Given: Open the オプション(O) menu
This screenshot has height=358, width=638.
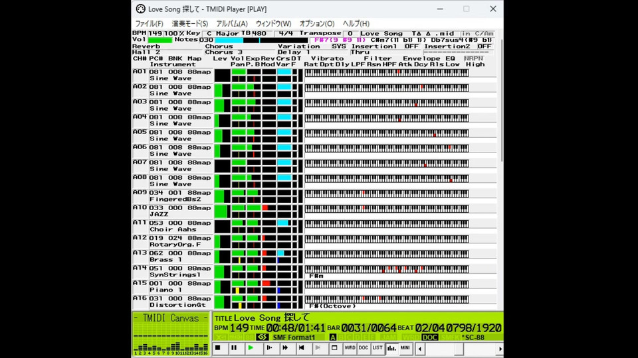Looking at the screenshot, I should [317, 24].
